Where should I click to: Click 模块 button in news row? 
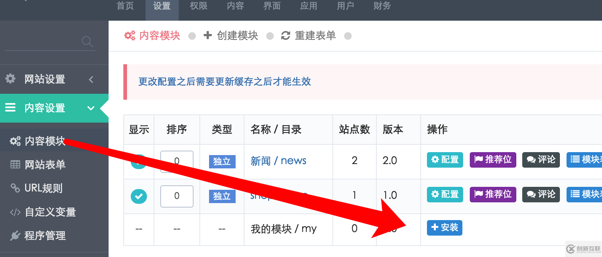coord(584,160)
